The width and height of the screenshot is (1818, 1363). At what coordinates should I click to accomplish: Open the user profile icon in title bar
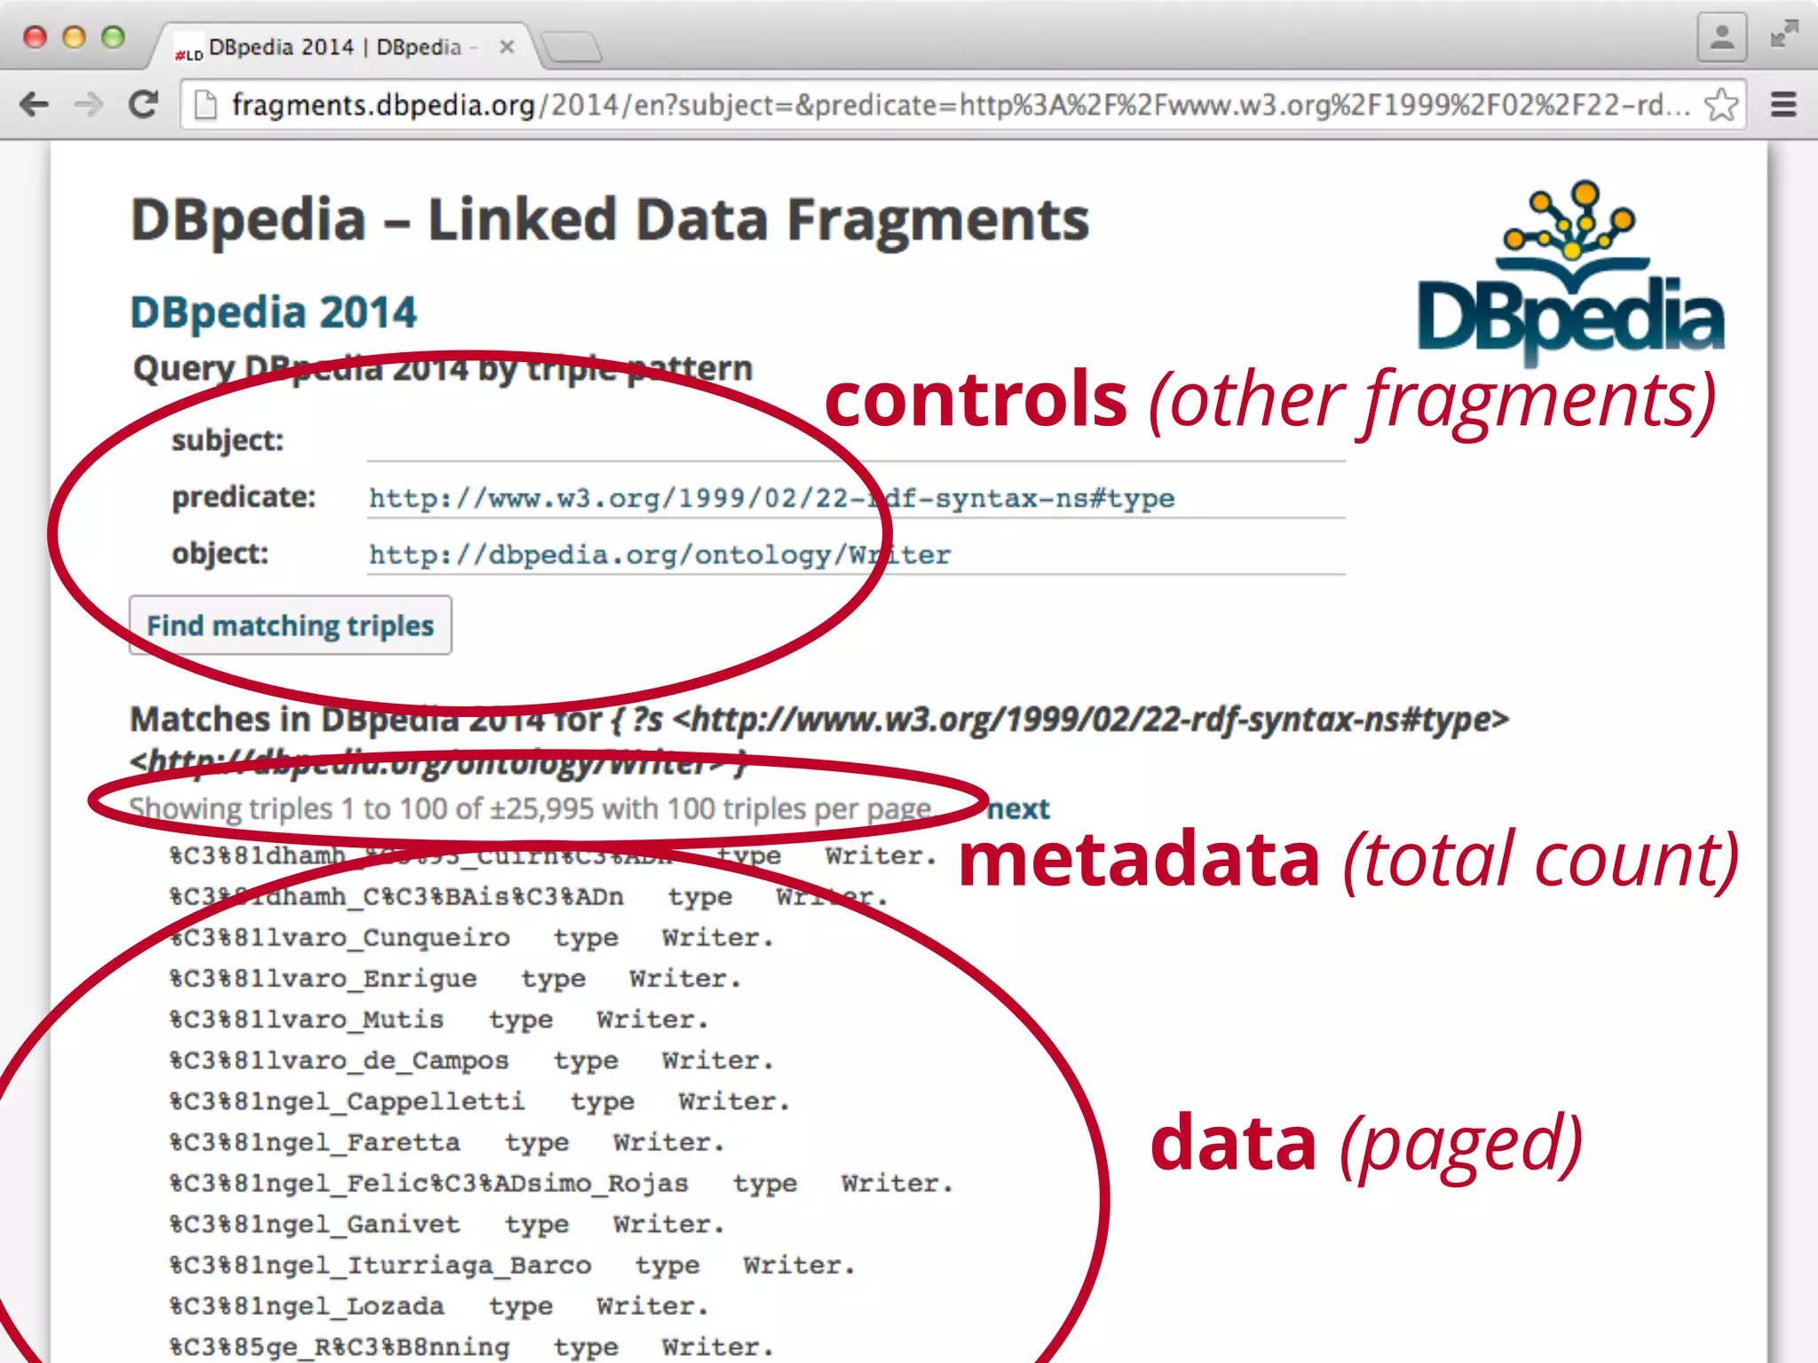coord(1722,36)
